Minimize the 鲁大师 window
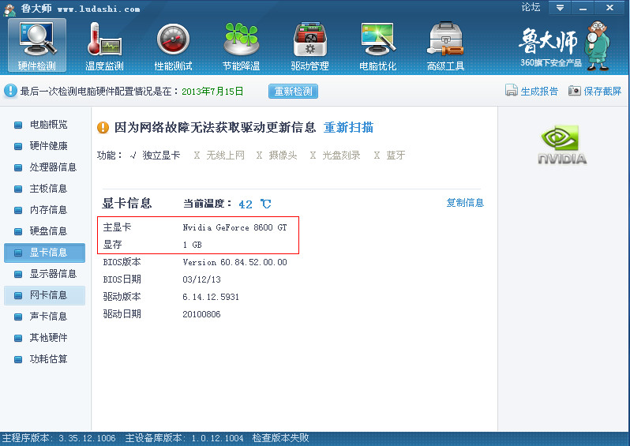 583,8
